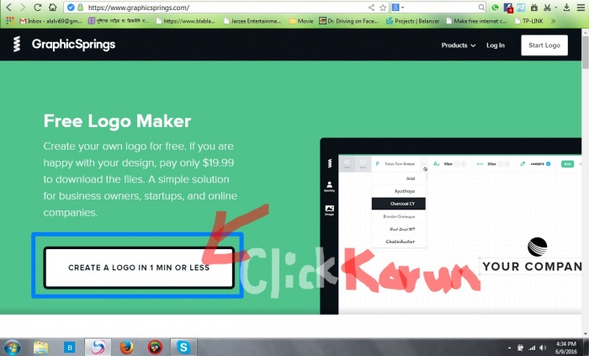589x356 pixels.
Task: Open the apps grid on bookmarks bar
Action: click(x=10, y=21)
